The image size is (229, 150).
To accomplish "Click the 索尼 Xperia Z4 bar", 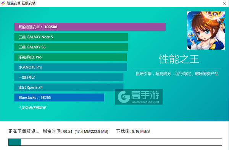I will [x=69, y=87].
